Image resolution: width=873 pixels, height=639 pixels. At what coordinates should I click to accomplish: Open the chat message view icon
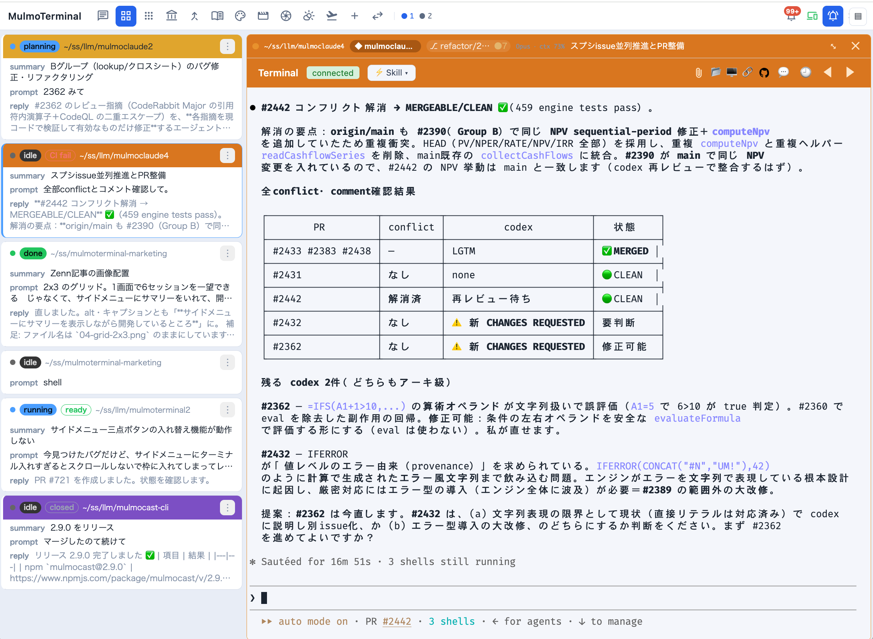coord(102,16)
